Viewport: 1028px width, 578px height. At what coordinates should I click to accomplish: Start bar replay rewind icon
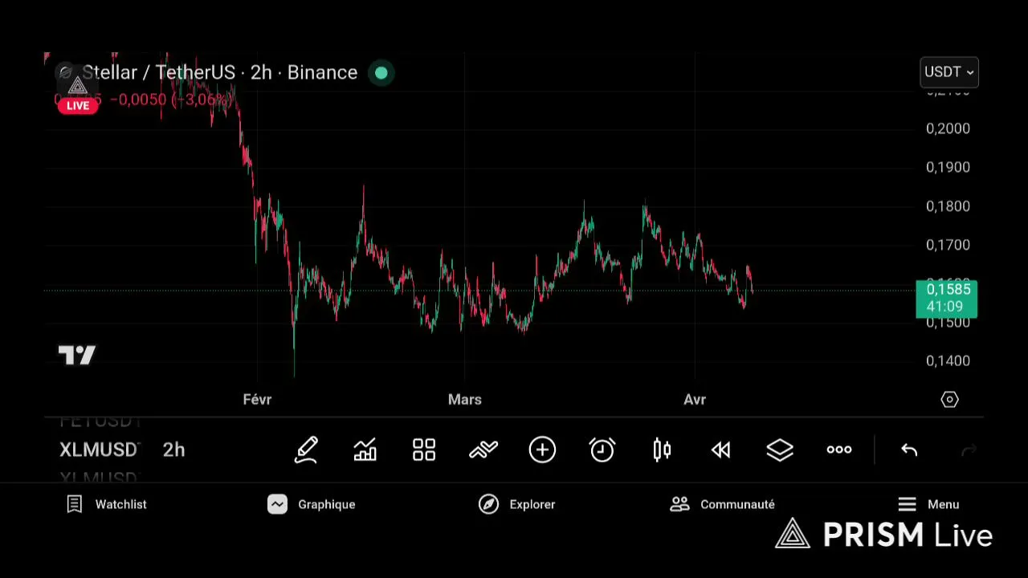721,450
